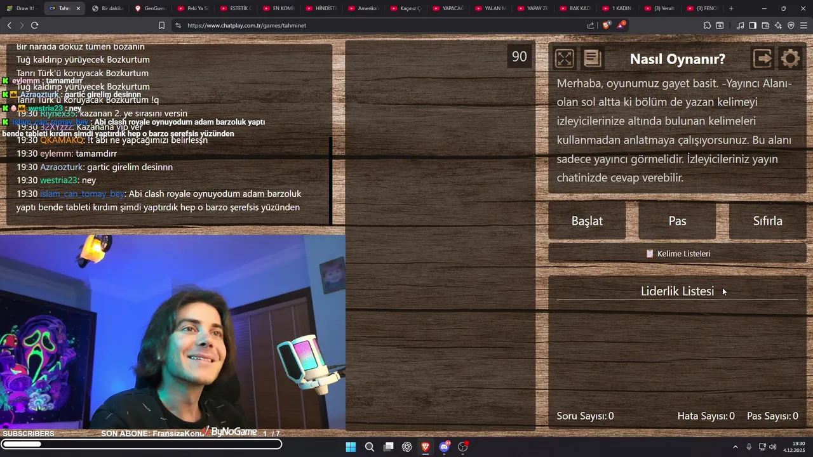Screen dimensions: 813x457
Task: Open the music note media control icon
Action: 740,25
